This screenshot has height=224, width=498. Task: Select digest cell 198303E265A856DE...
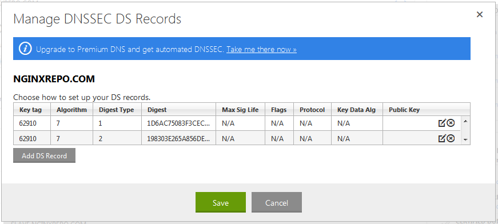(178, 139)
